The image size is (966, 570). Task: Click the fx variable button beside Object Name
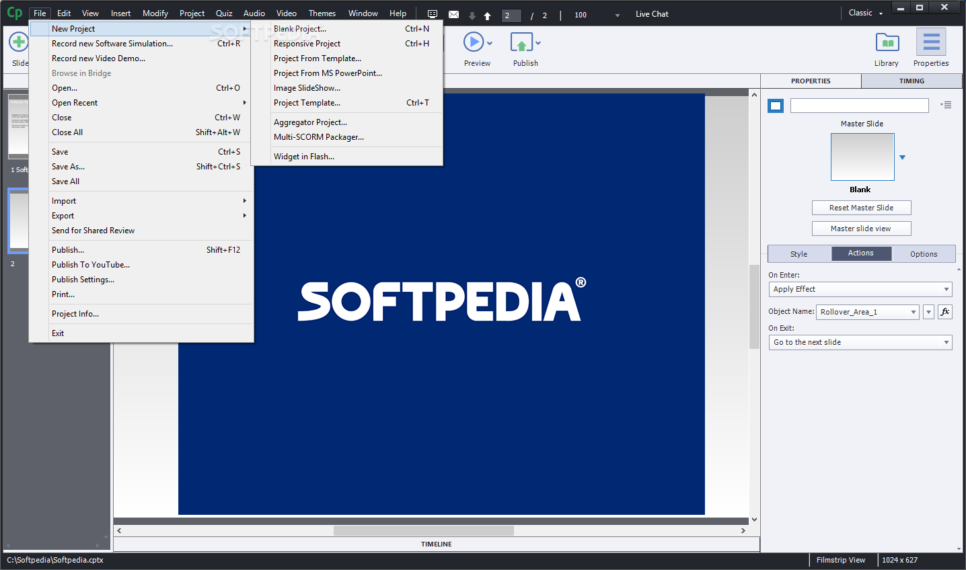[x=945, y=312]
